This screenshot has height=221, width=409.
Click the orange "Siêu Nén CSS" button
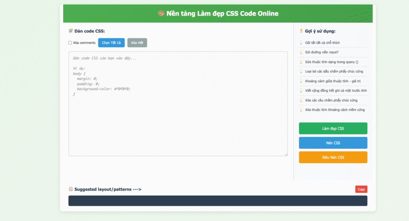(333, 157)
